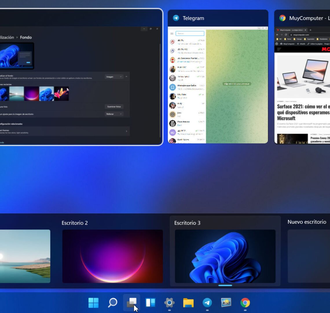
Task: Select the colorful flower recent wallpaper
Action: point(61,94)
